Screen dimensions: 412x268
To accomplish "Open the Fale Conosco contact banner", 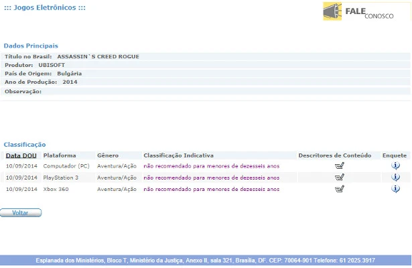I will pyautogui.click(x=362, y=13).
